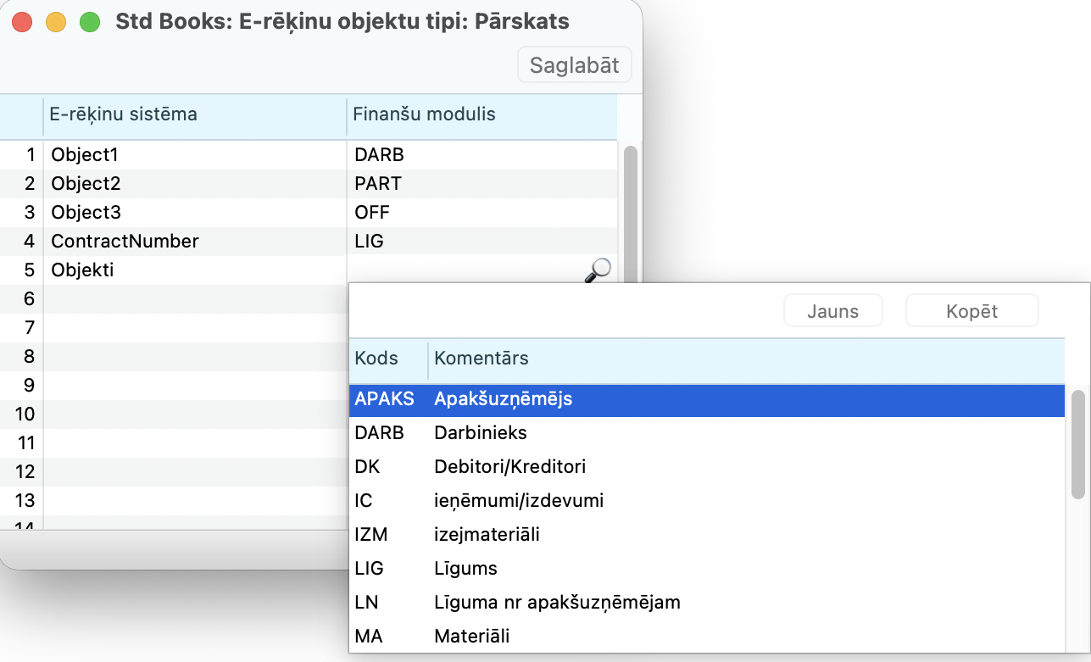Click the Jauns button
Viewport: 1091px width, 662px height.
(x=832, y=311)
